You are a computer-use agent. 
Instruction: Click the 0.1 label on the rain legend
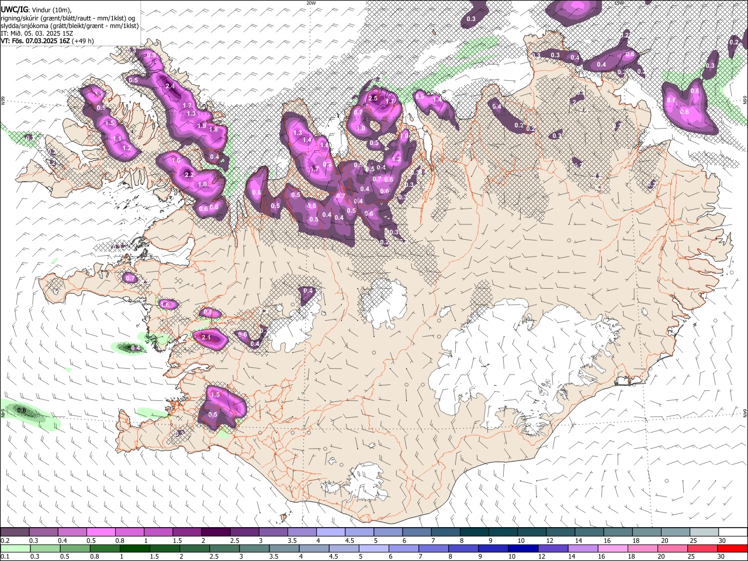(x=5, y=556)
